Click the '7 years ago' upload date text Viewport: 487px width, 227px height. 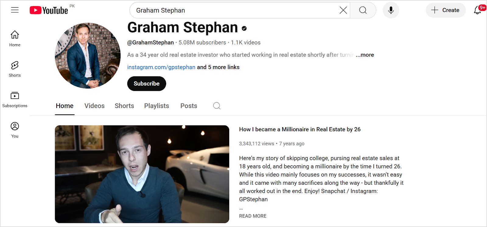[292, 144]
